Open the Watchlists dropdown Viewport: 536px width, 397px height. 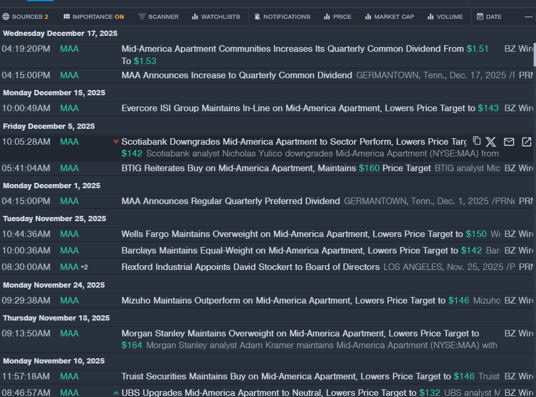click(216, 16)
